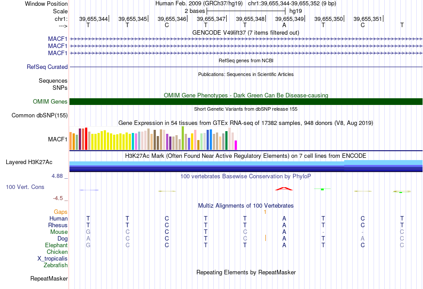Click Multiz Alignments of 100 Vertebrates title
423x289 pixels.
pos(246,206)
